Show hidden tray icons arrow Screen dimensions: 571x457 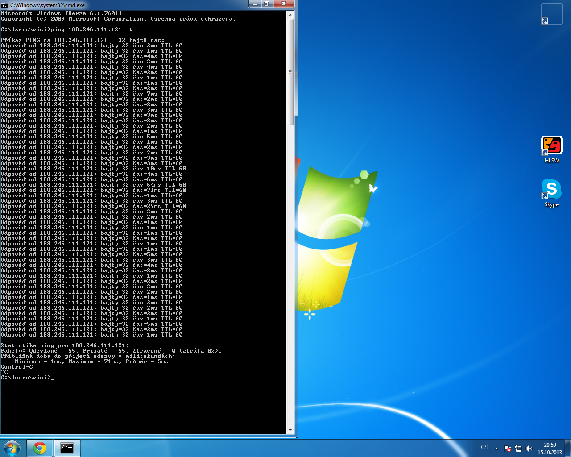click(497, 449)
